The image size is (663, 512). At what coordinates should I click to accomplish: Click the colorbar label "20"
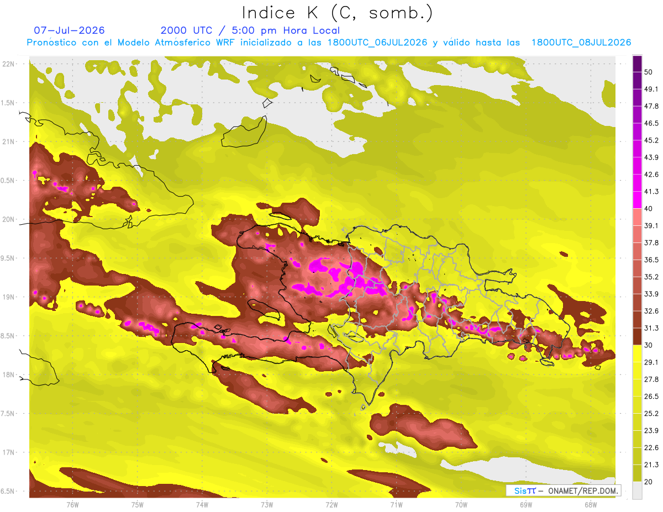click(649, 482)
